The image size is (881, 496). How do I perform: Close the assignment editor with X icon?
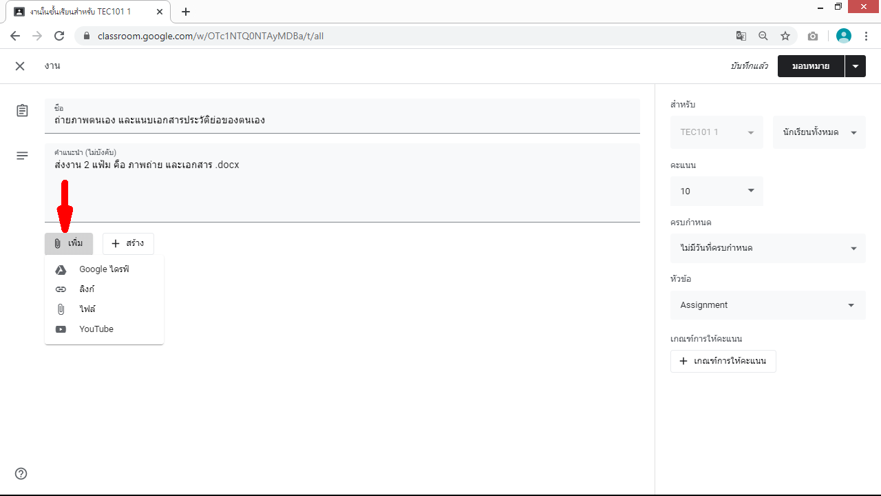tap(20, 66)
